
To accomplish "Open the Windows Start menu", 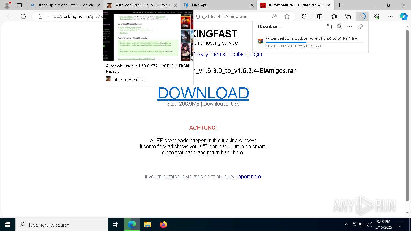I will [x=8, y=225].
